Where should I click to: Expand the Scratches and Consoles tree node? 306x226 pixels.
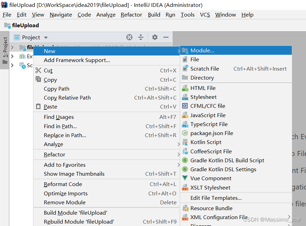point(12,65)
